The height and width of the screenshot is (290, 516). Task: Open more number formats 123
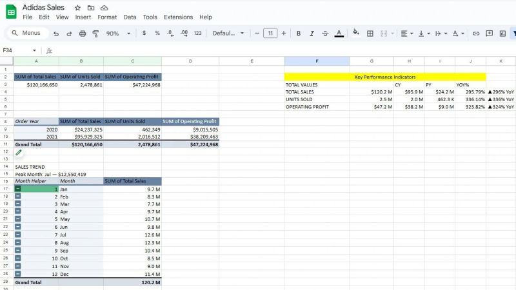(x=197, y=34)
